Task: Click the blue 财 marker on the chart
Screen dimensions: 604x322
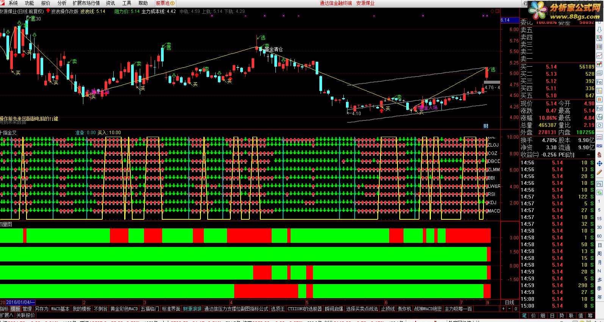Action: (x=486, y=126)
